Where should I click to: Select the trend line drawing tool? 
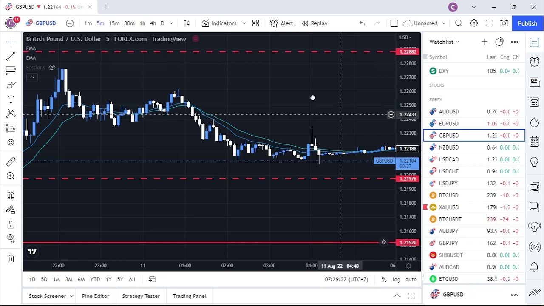pyautogui.click(x=11, y=56)
